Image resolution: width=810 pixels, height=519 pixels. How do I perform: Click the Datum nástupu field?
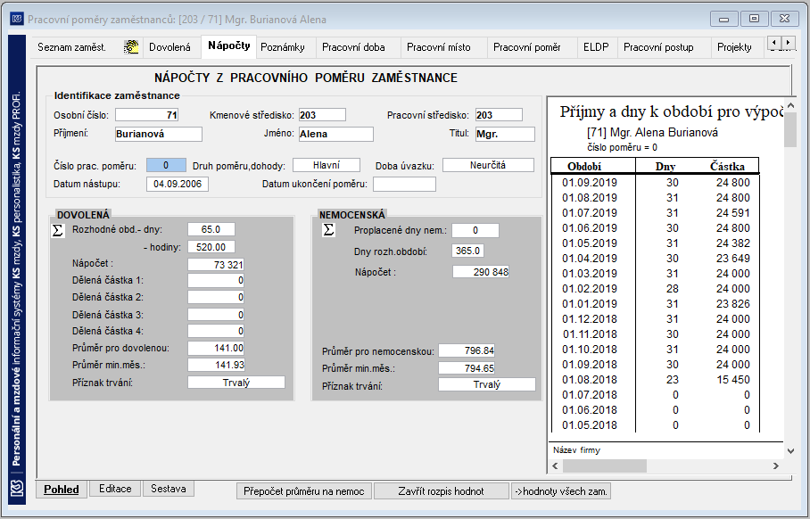178,184
